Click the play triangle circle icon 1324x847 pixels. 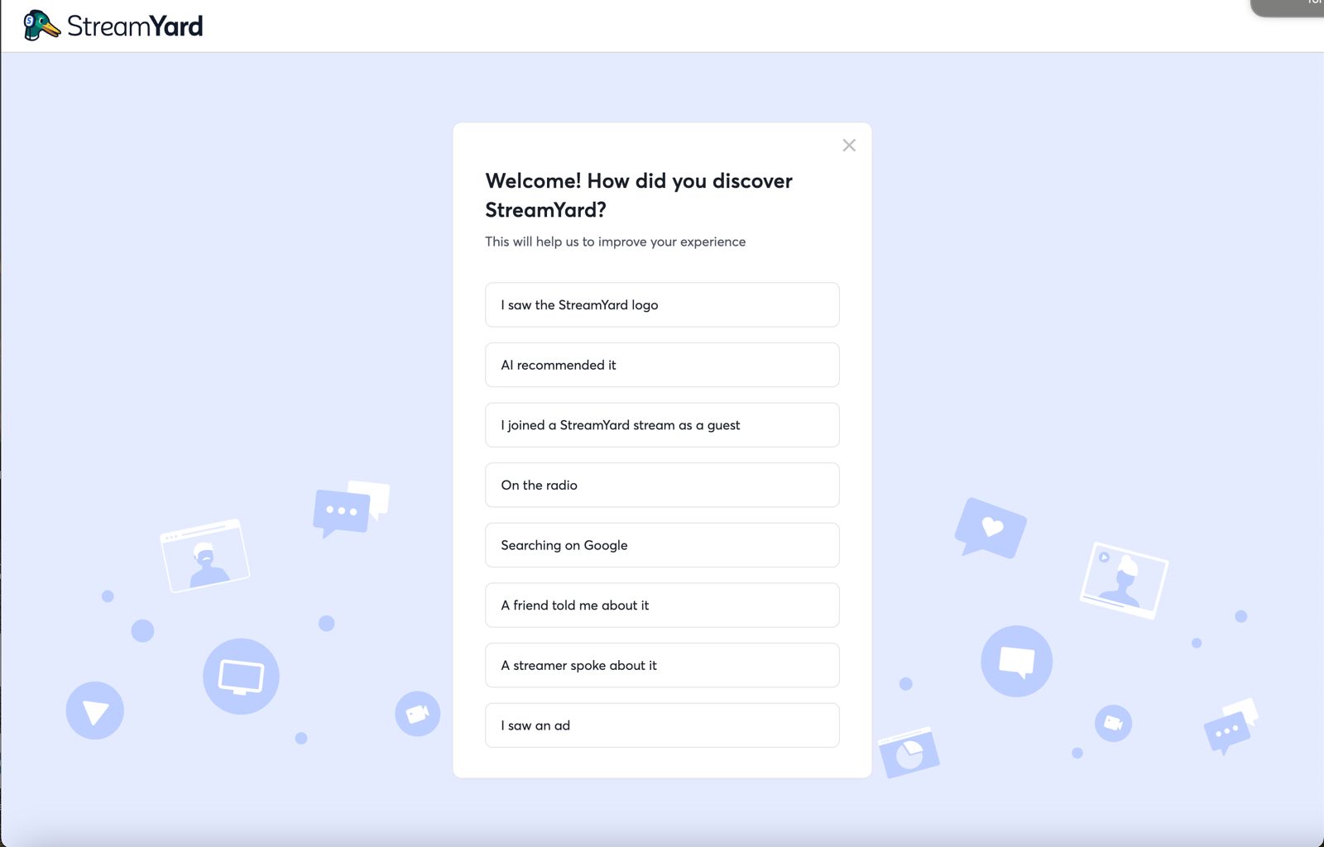tap(95, 711)
